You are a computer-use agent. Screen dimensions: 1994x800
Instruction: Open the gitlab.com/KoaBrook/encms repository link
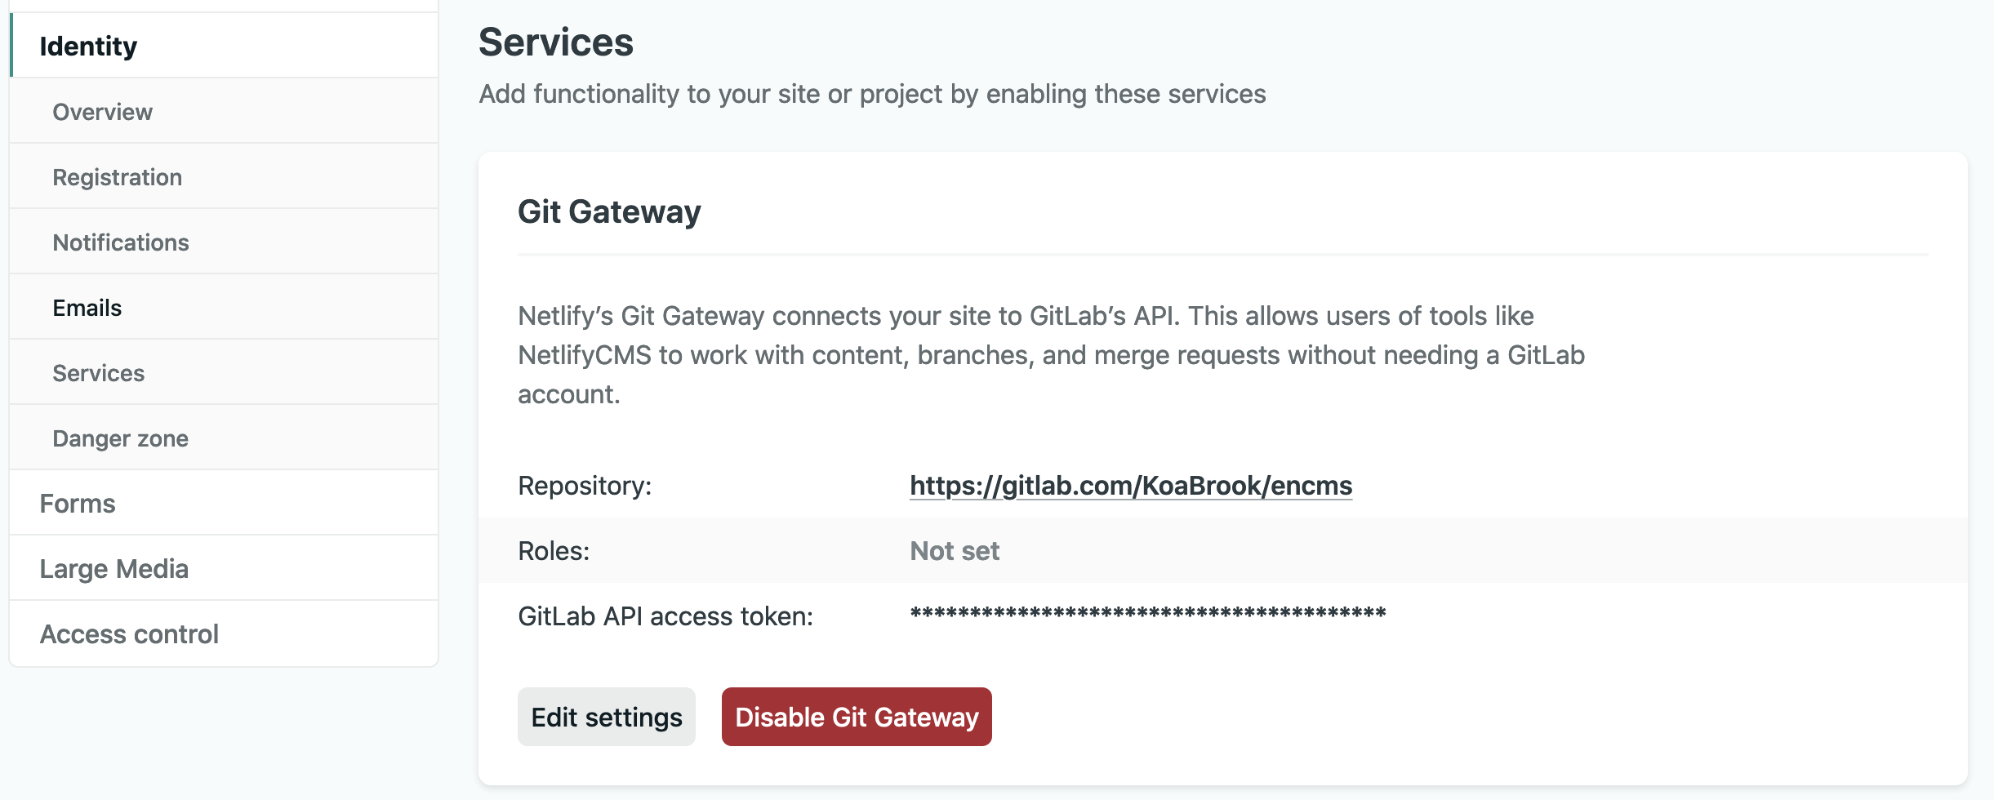[x=1131, y=486]
